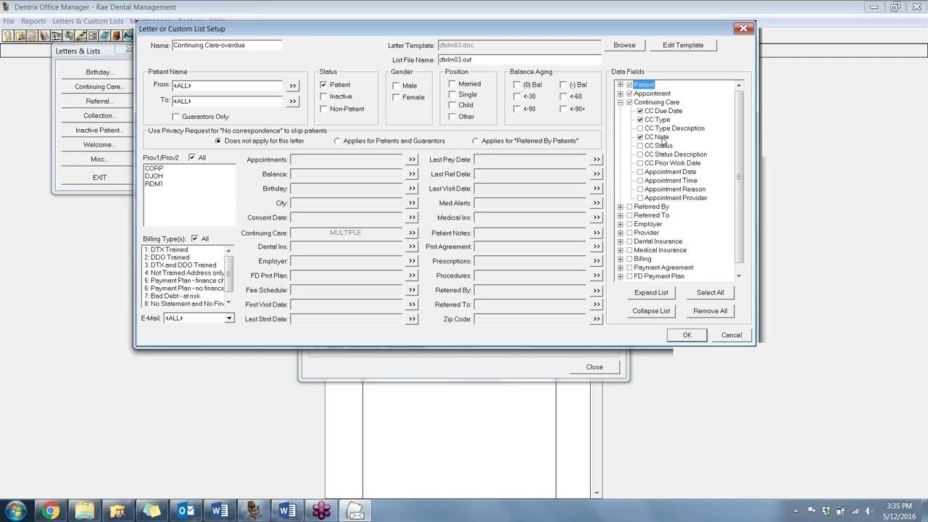Enable the Guarantors Only checkbox

point(175,117)
